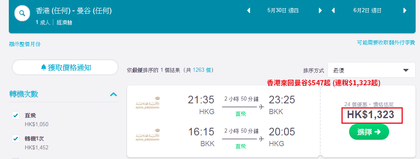Go to next departure date arrow
This screenshot has height=159, width=420.
(320, 11)
